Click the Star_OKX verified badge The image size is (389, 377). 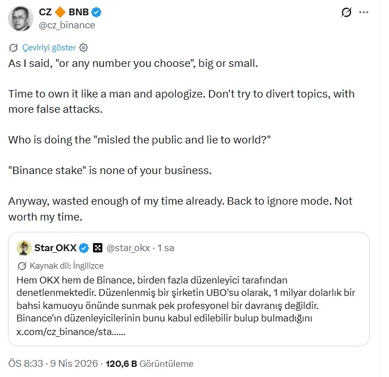click(x=83, y=248)
